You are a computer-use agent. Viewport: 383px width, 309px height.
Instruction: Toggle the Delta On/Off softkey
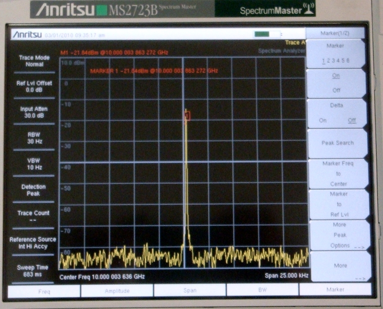tap(337, 113)
